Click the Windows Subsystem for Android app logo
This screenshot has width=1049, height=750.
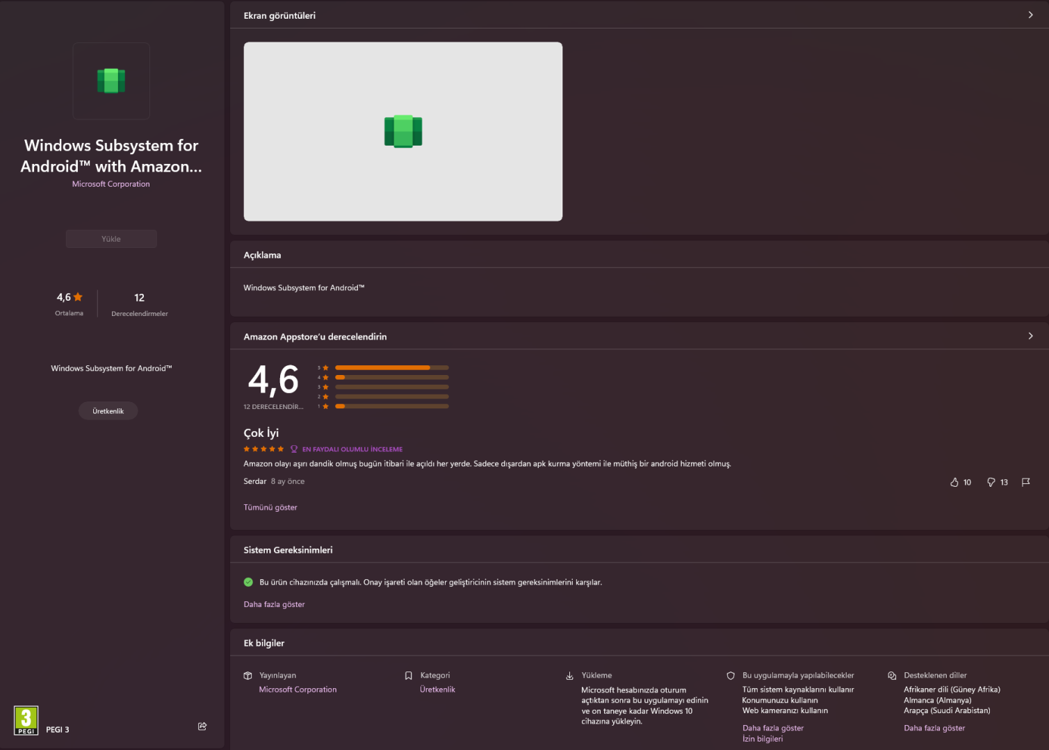pos(111,81)
